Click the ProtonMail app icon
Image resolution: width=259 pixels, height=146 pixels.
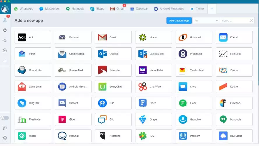(183, 54)
